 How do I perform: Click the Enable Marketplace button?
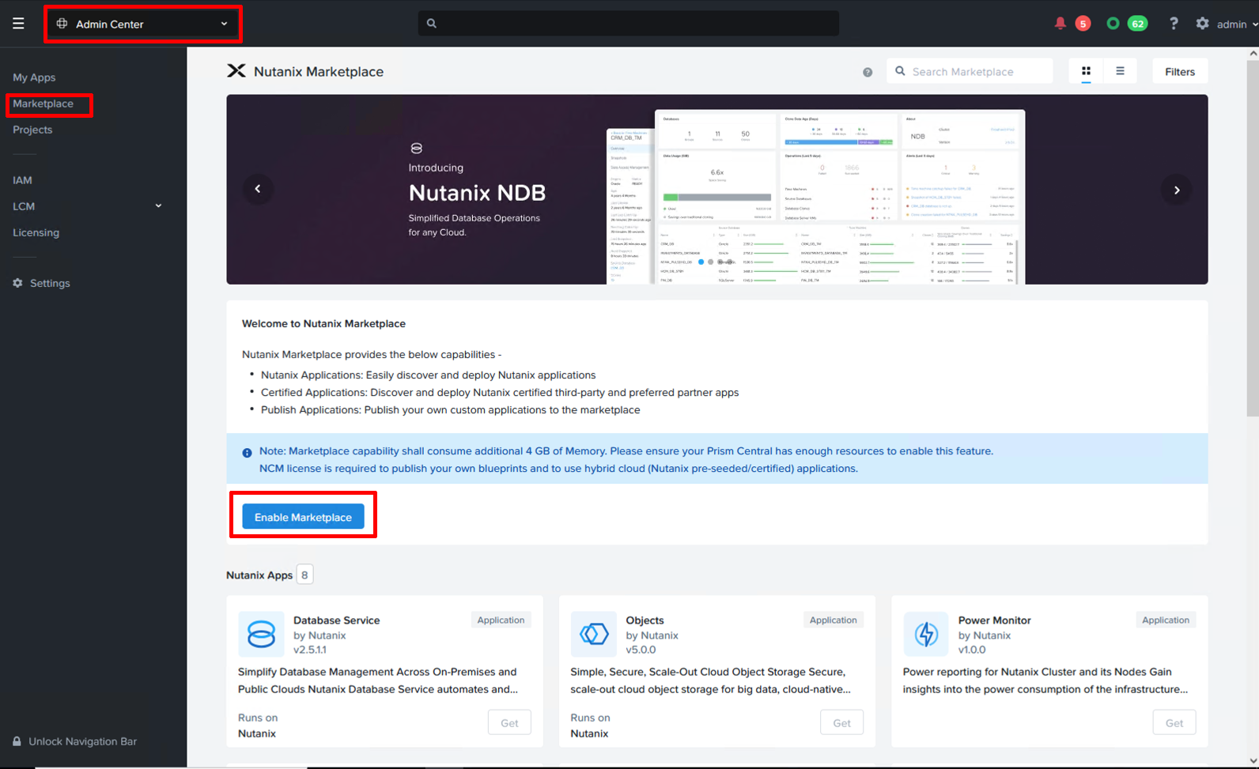[303, 517]
